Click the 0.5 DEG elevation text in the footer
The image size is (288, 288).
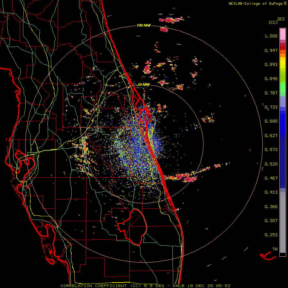tap(154, 286)
